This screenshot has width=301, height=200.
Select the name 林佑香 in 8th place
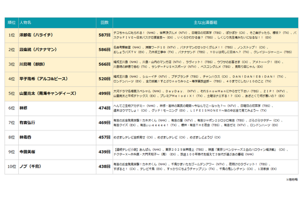tap(25, 137)
